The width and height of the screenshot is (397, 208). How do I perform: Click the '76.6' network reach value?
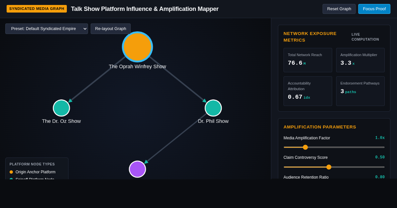295,63
